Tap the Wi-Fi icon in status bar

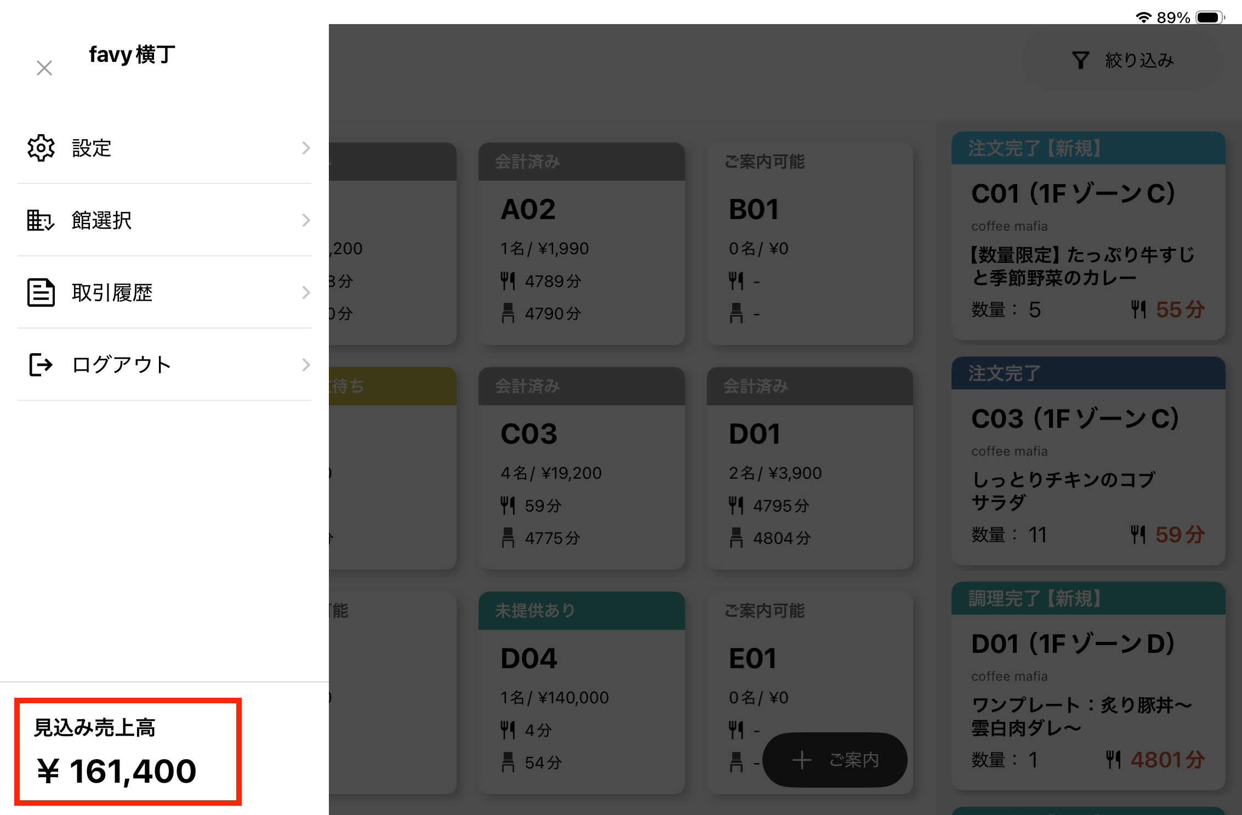tap(1143, 18)
